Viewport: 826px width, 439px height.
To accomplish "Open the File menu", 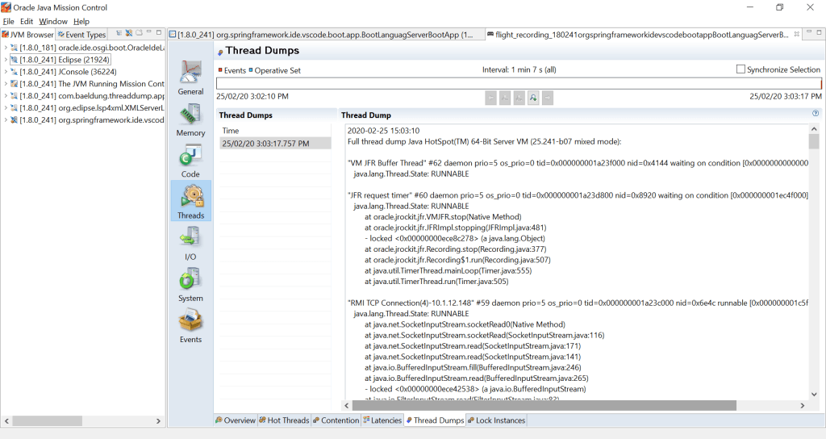I will (8, 22).
